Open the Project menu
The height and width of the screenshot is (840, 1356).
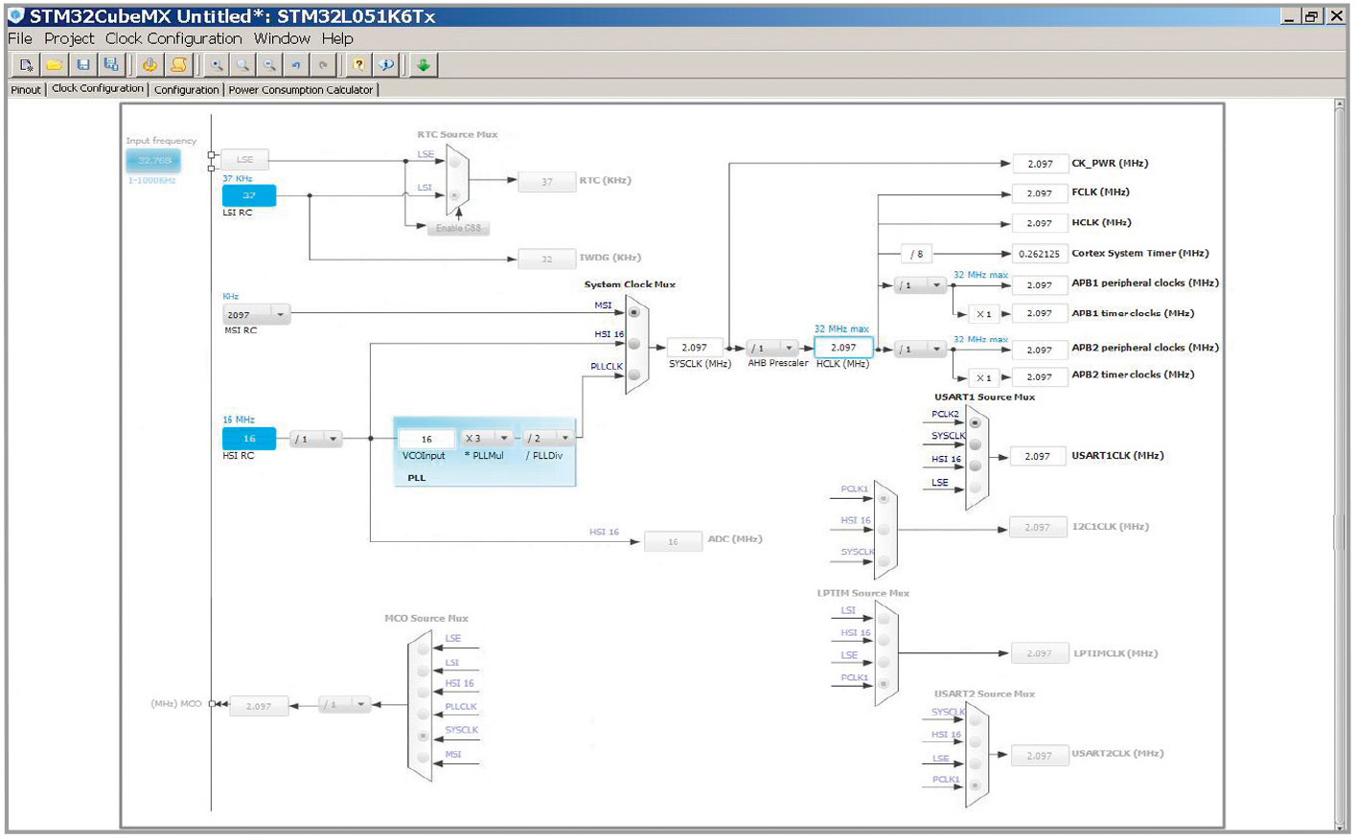69,38
